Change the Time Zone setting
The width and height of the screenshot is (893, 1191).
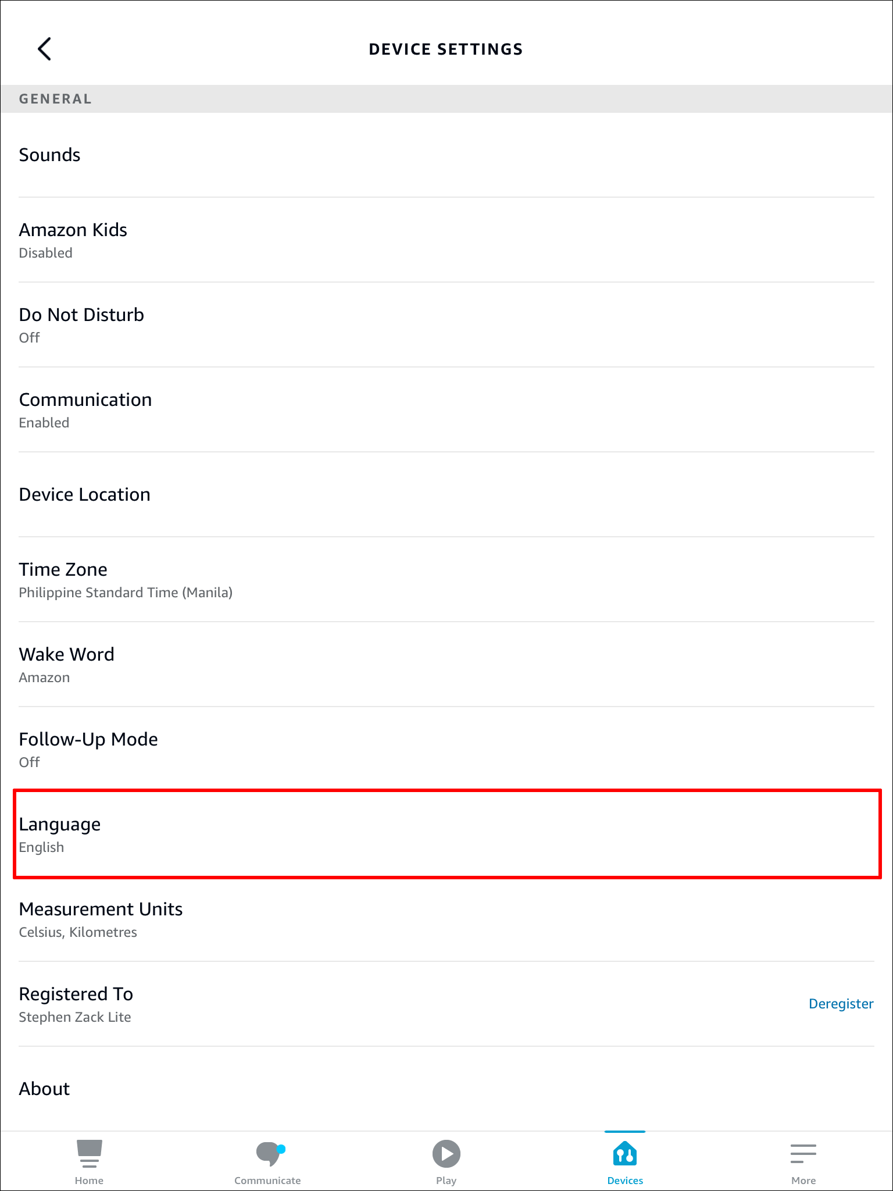pyautogui.click(x=126, y=579)
